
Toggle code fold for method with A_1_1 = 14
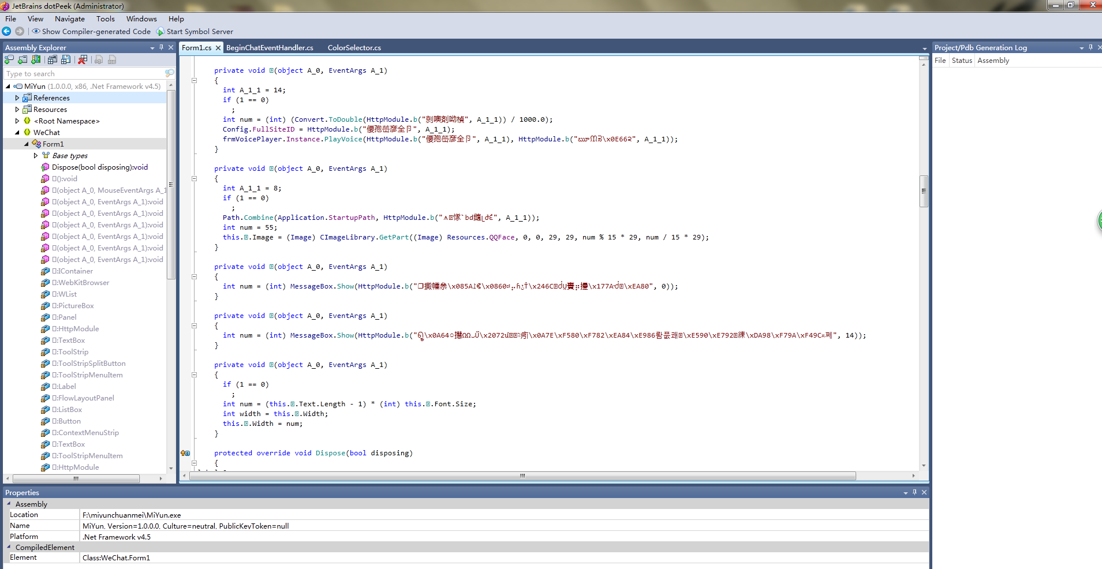[x=194, y=80]
